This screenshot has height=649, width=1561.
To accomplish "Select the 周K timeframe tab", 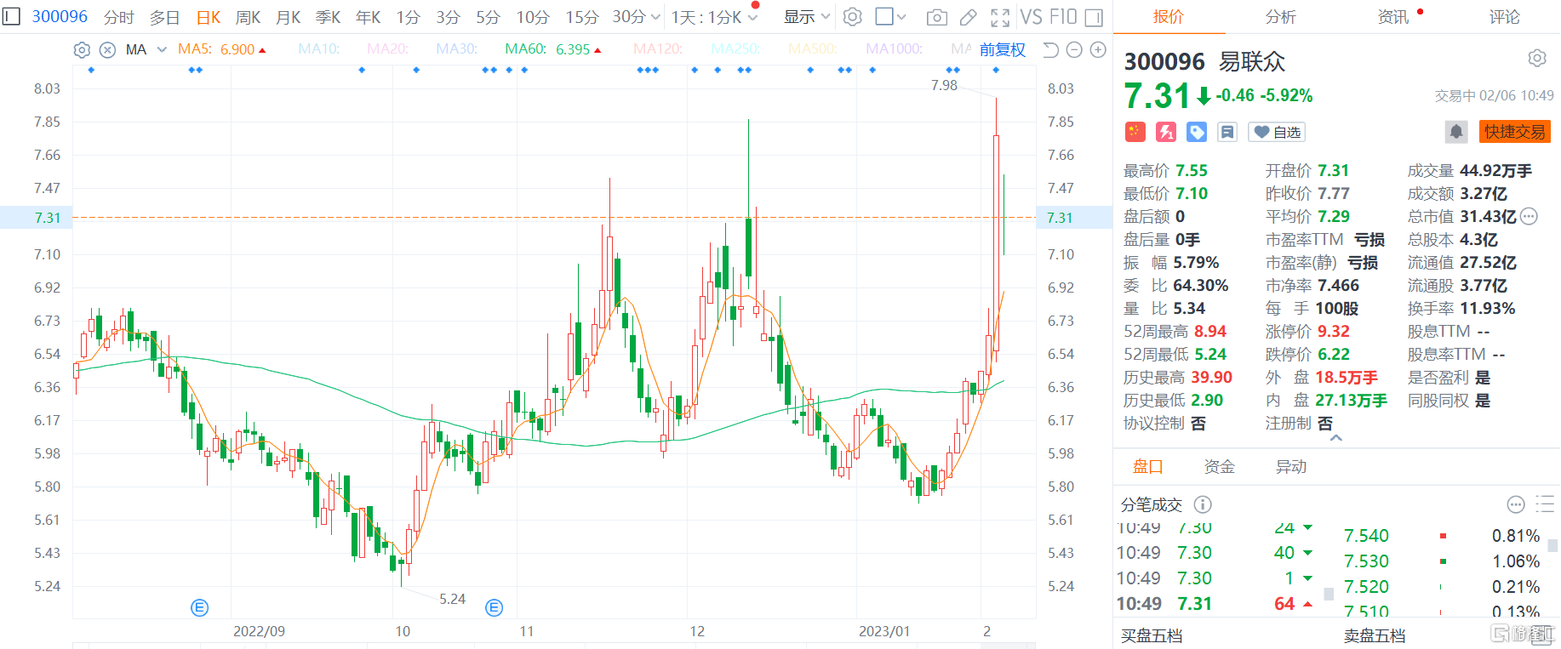I will point(248,17).
